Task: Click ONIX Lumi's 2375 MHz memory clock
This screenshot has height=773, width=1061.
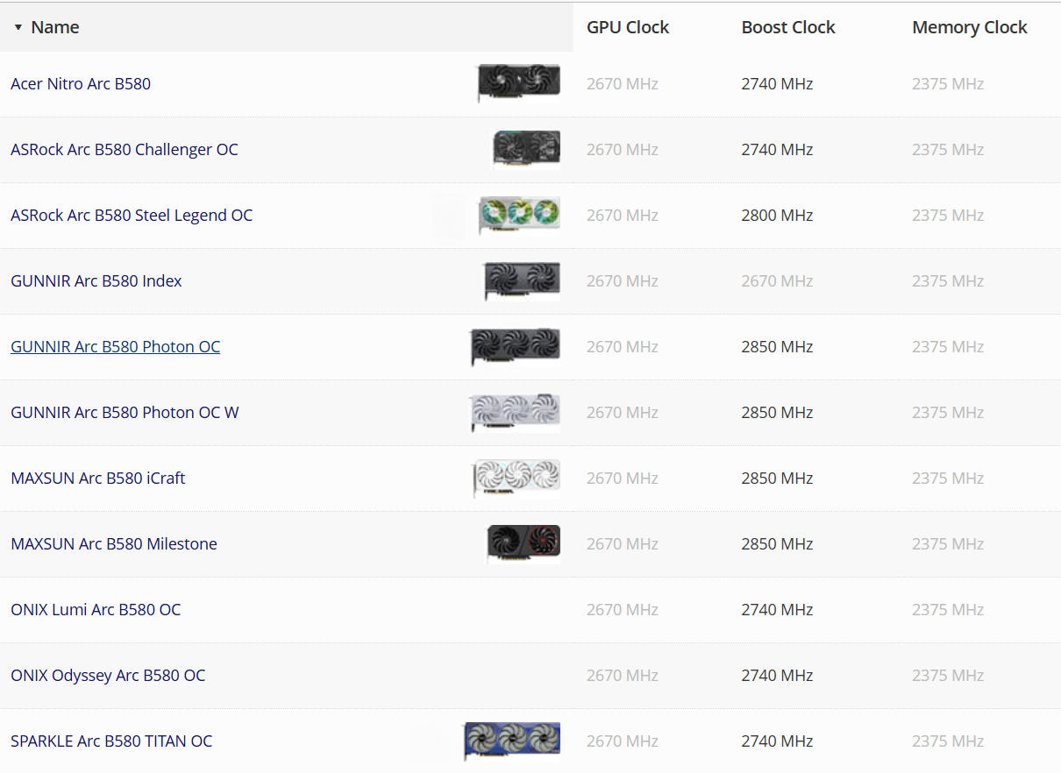Action: pyautogui.click(x=948, y=610)
